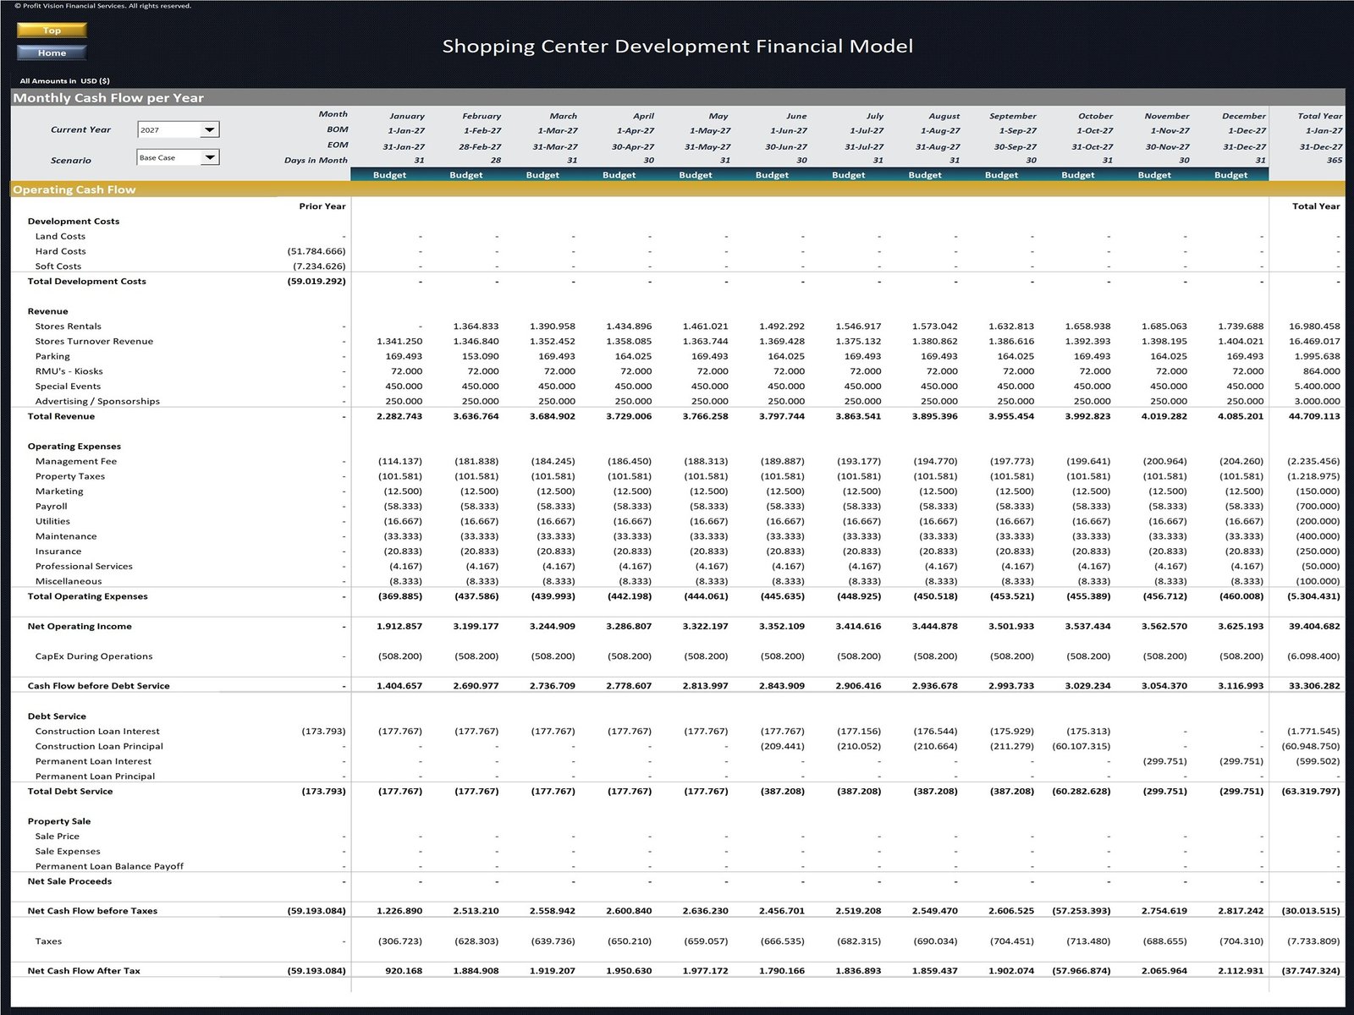
Task: Select Permanent Loan Interest November amount
Action: pos(1164,761)
